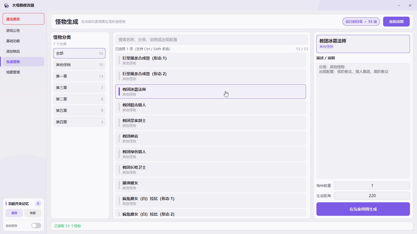
Task: Select 教团皇家剑士 in the monster list
Action: coord(211,123)
